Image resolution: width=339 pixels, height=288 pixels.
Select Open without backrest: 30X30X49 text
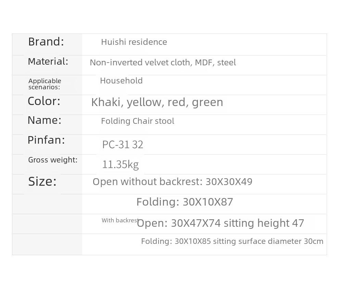pyautogui.click(x=173, y=182)
